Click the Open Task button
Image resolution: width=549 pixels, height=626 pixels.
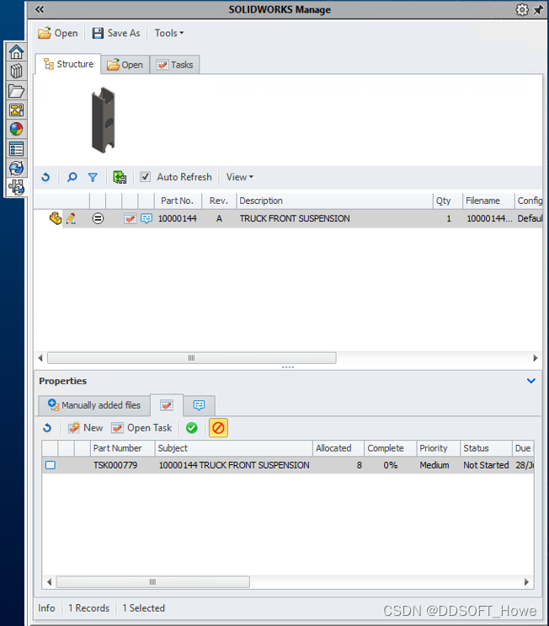[141, 428]
